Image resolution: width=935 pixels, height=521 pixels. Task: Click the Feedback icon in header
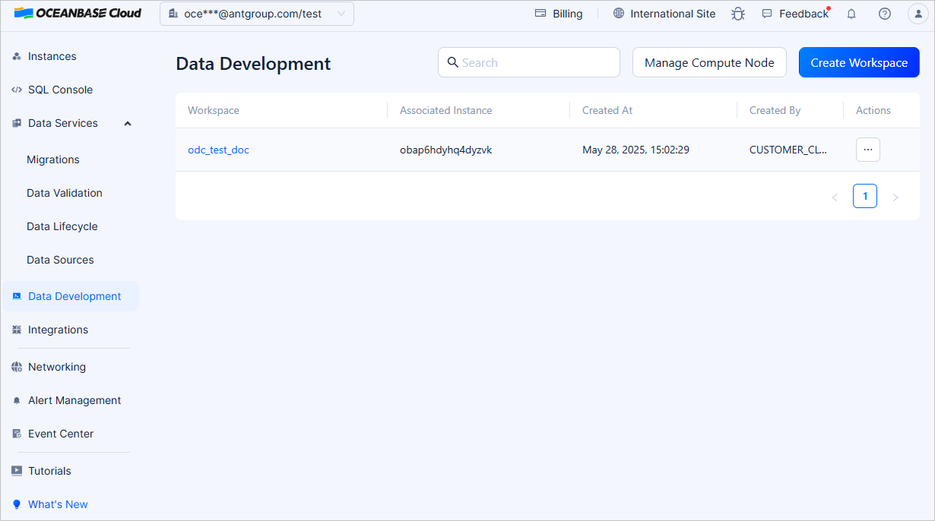point(767,14)
